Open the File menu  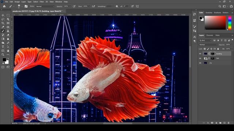coord(7,2)
